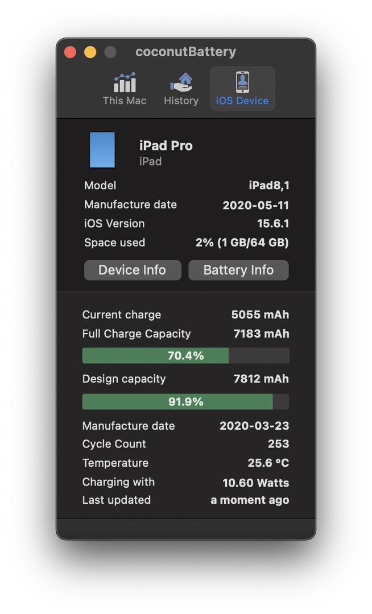The width and height of the screenshot is (372, 614).
Task: Click the iOS Device phone icon
Action: coord(242,82)
